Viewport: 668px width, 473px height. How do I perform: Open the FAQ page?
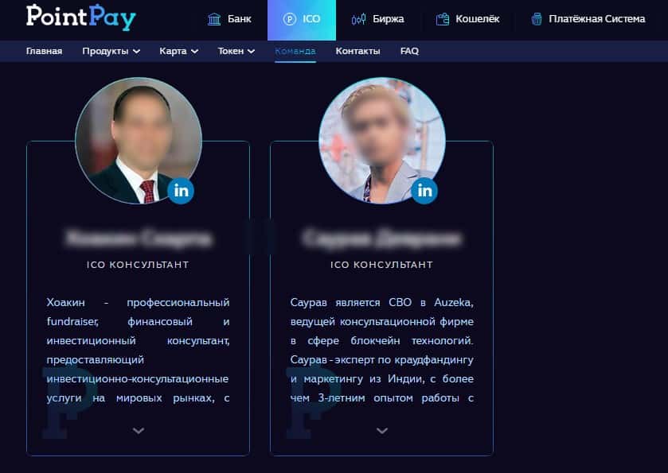point(409,51)
